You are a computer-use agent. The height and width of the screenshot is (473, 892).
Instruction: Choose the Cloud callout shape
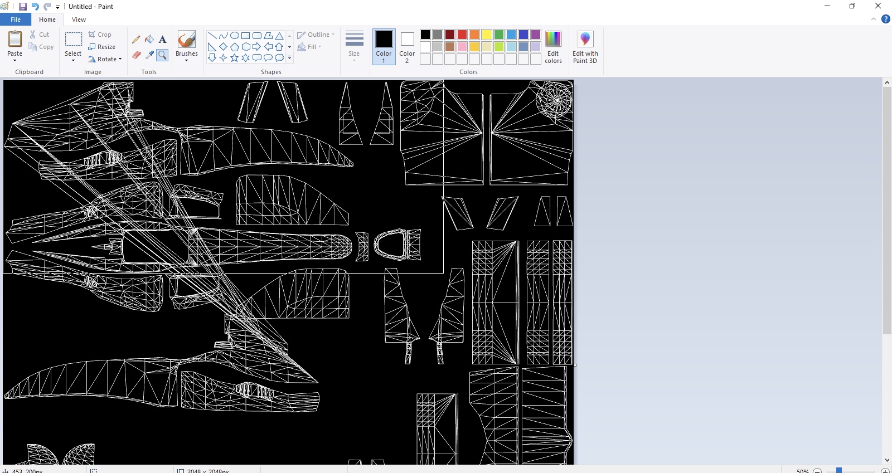(x=279, y=57)
